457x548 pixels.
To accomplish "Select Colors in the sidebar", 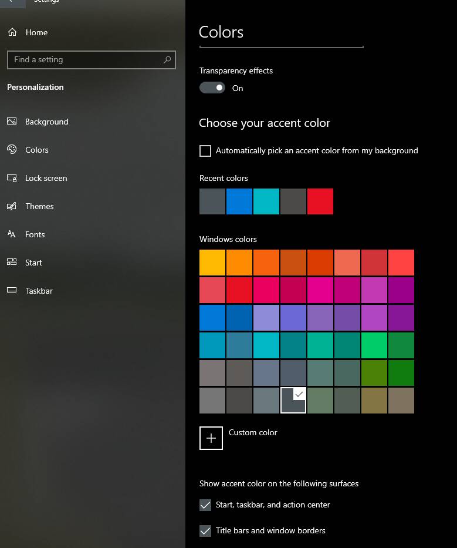I will pos(36,150).
